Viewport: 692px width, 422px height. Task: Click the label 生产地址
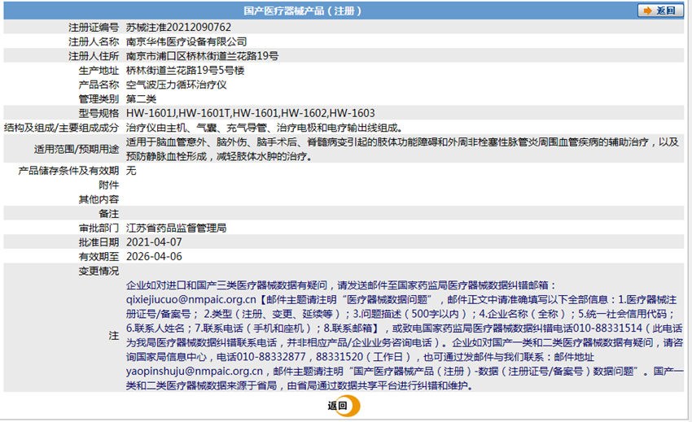99,71
